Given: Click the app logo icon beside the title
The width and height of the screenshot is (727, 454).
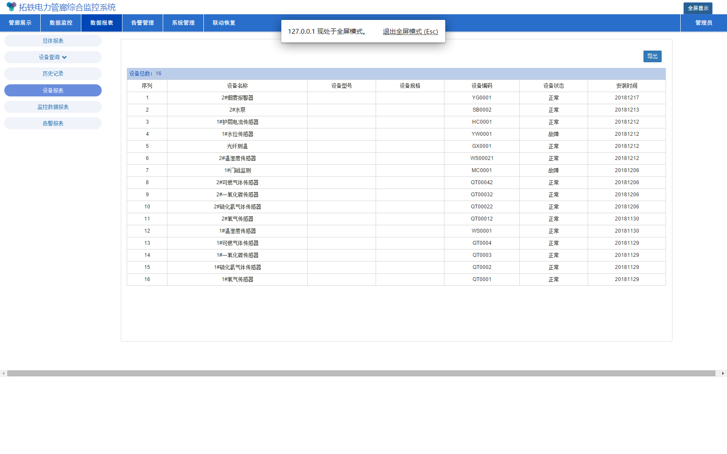Looking at the screenshot, I should pos(11,7).
